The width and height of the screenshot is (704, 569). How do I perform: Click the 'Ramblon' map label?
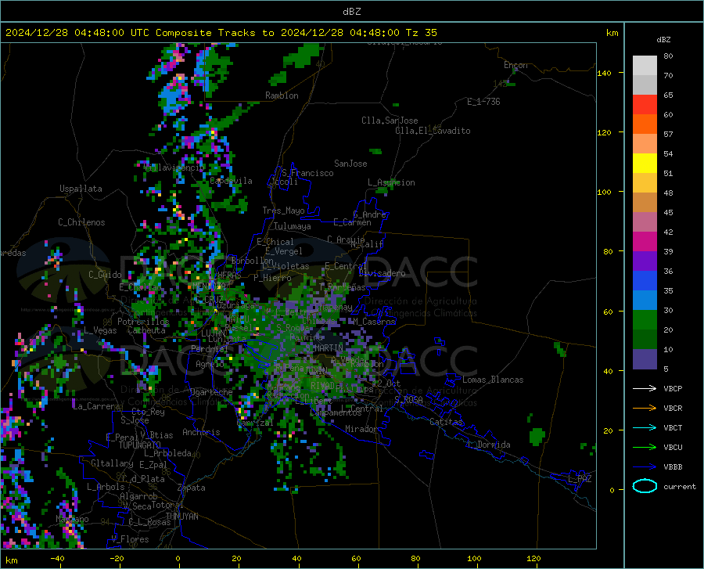coord(282,95)
